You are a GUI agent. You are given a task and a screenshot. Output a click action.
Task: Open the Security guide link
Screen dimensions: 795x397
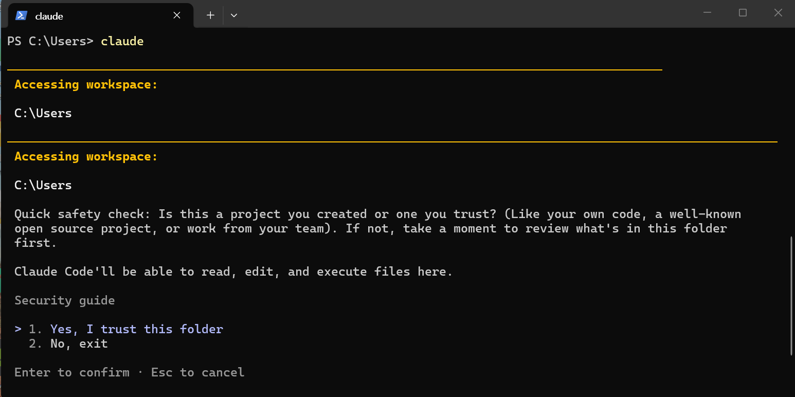click(x=65, y=300)
